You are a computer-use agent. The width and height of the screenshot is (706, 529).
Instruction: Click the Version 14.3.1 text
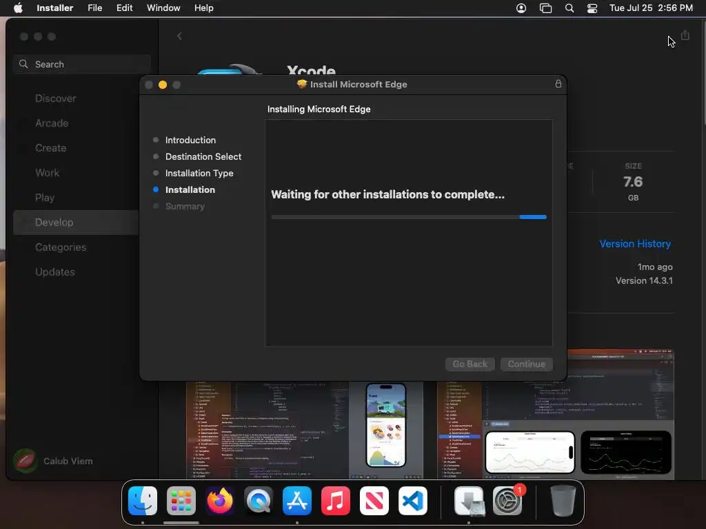click(x=644, y=281)
